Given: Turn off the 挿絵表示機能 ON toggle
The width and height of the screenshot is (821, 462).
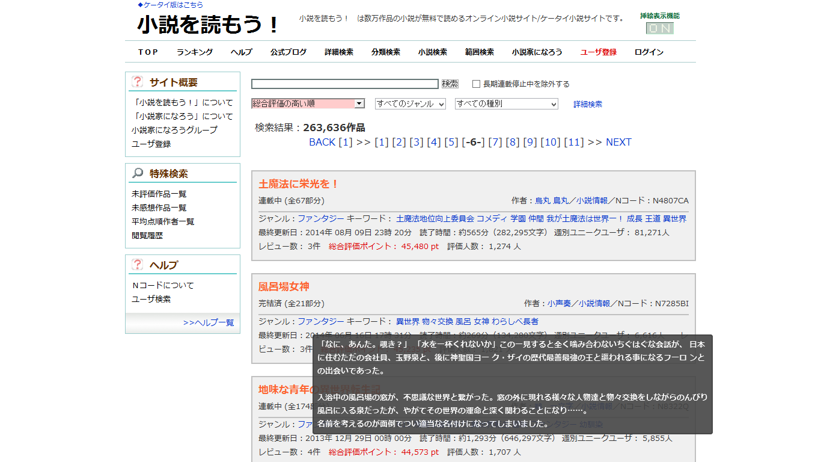Looking at the screenshot, I should (659, 28).
